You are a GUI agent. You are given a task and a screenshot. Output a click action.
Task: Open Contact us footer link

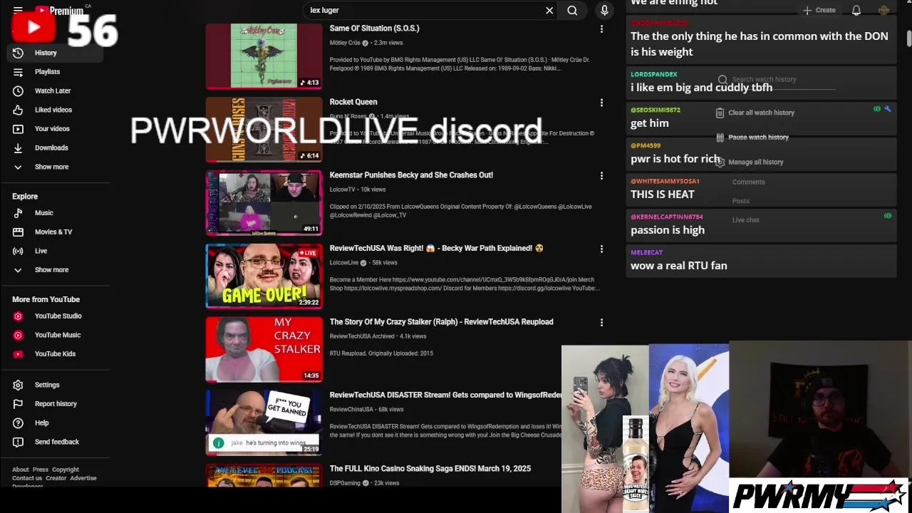pos(27,478)
